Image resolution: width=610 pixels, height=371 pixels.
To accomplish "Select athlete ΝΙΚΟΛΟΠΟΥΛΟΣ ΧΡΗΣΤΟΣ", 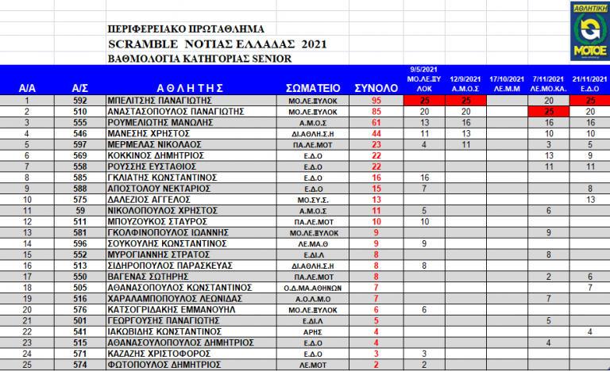I will [162, 211].
